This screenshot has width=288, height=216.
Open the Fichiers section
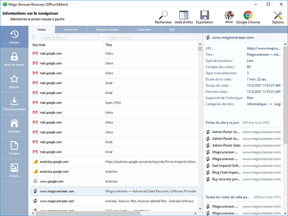point(14,148)
